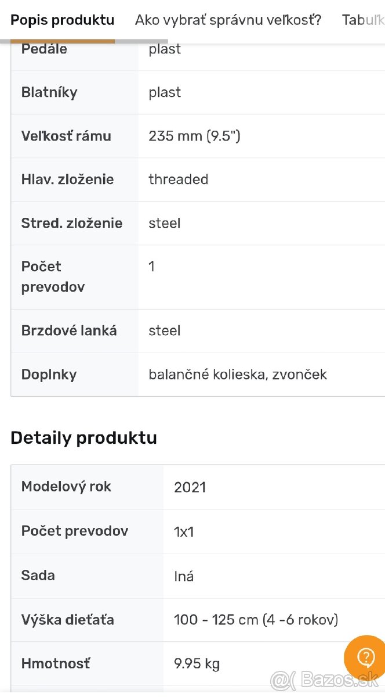Switch to the Popis produktu tab
Image resolution: width=385 pixels, height=697 pixels.
tap(63, 20)
